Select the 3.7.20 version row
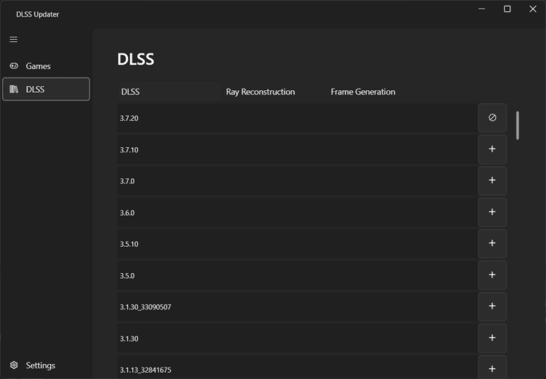Viewport: 546px width, 379px height. pos(297,118)
